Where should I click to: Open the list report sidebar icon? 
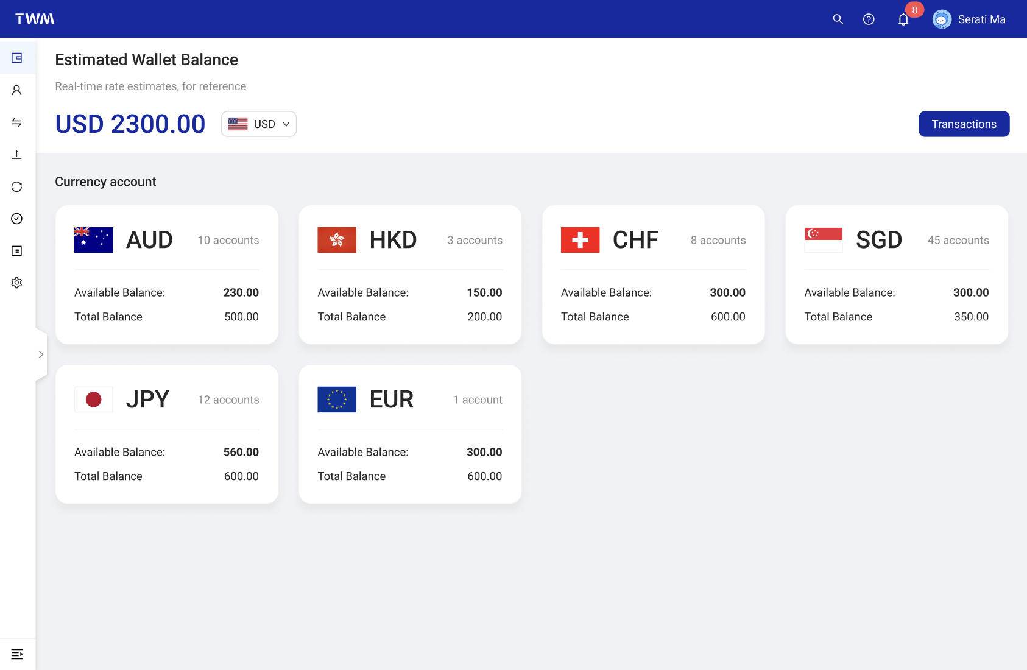click(x=17, y=251)
